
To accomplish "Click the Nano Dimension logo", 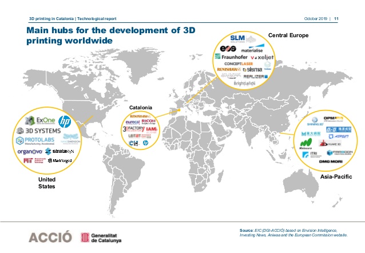I will 71,138.
